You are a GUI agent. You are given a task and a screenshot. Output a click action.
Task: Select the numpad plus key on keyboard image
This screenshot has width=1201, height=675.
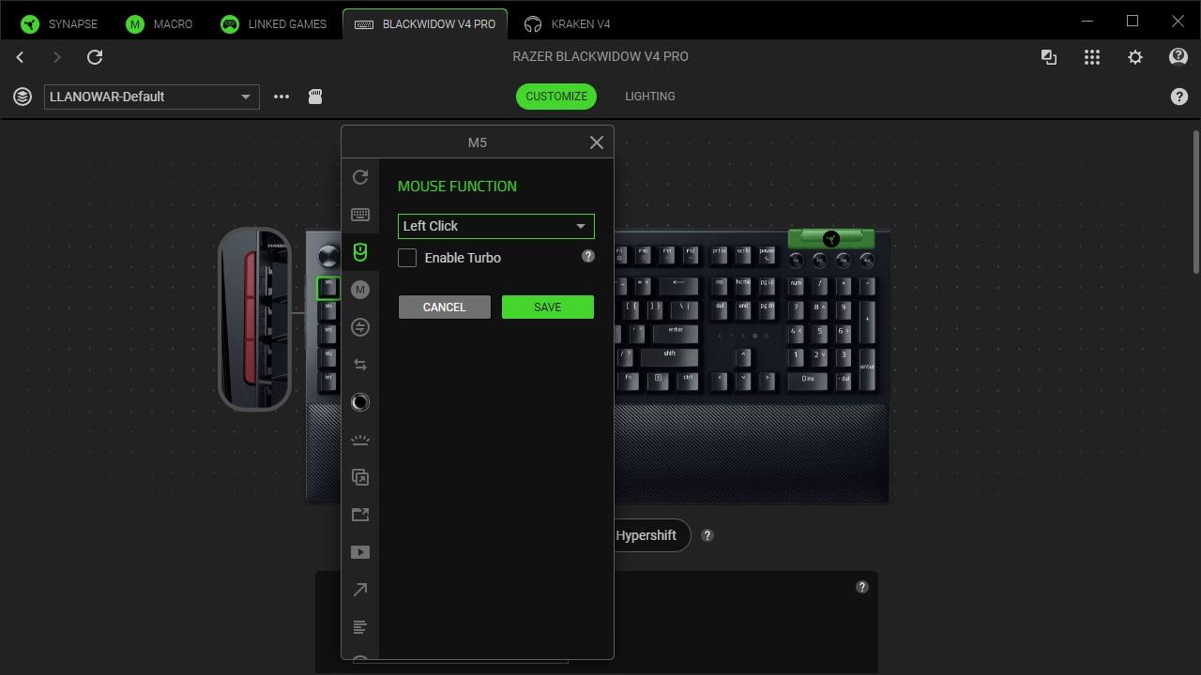[x=867, y=322]
